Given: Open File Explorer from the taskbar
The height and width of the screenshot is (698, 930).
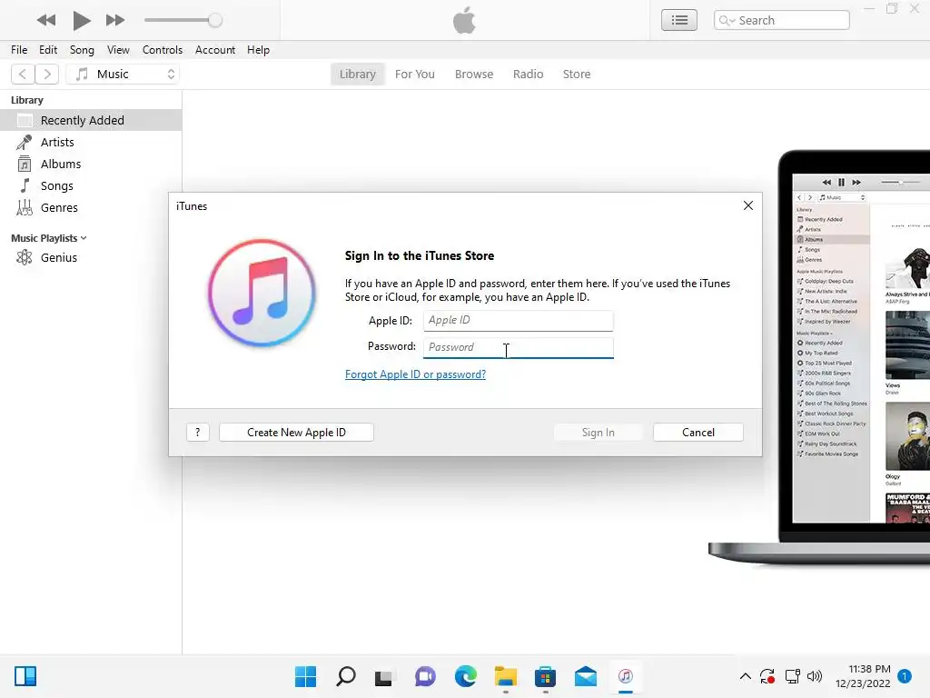Looking at the screenshot, I should (x=505, y=676).
